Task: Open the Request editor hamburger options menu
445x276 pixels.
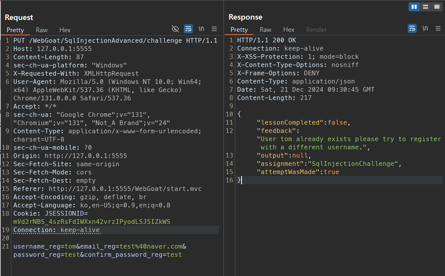Action: [x=214, y=29]
